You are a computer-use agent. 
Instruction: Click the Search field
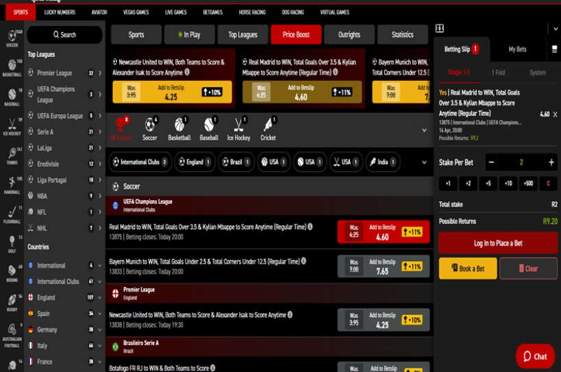(65, 35)
